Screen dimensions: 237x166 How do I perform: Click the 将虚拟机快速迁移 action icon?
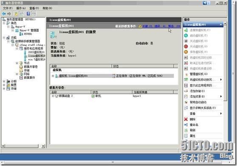click(x=186, y=68)
